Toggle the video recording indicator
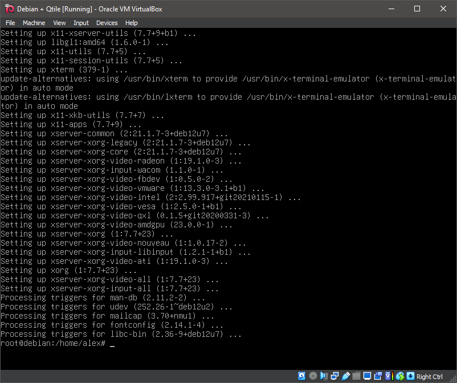 [x=378, y=376]
